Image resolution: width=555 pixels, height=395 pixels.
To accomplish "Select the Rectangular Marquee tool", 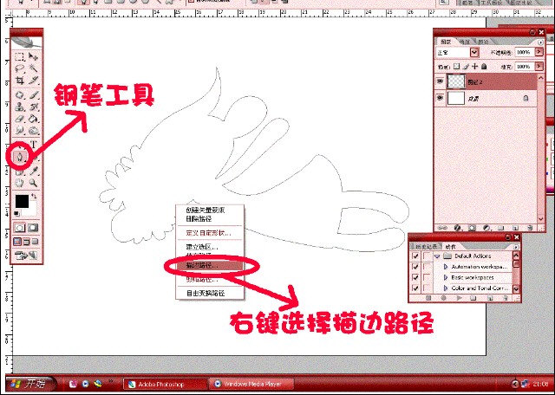I will click(x=19, y=56).
